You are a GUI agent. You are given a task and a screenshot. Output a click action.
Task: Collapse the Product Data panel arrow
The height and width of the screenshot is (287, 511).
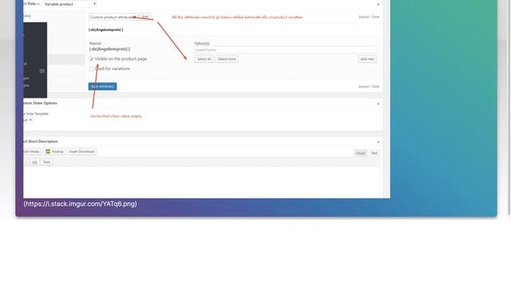pyautogui.click(x=378, y=4)
